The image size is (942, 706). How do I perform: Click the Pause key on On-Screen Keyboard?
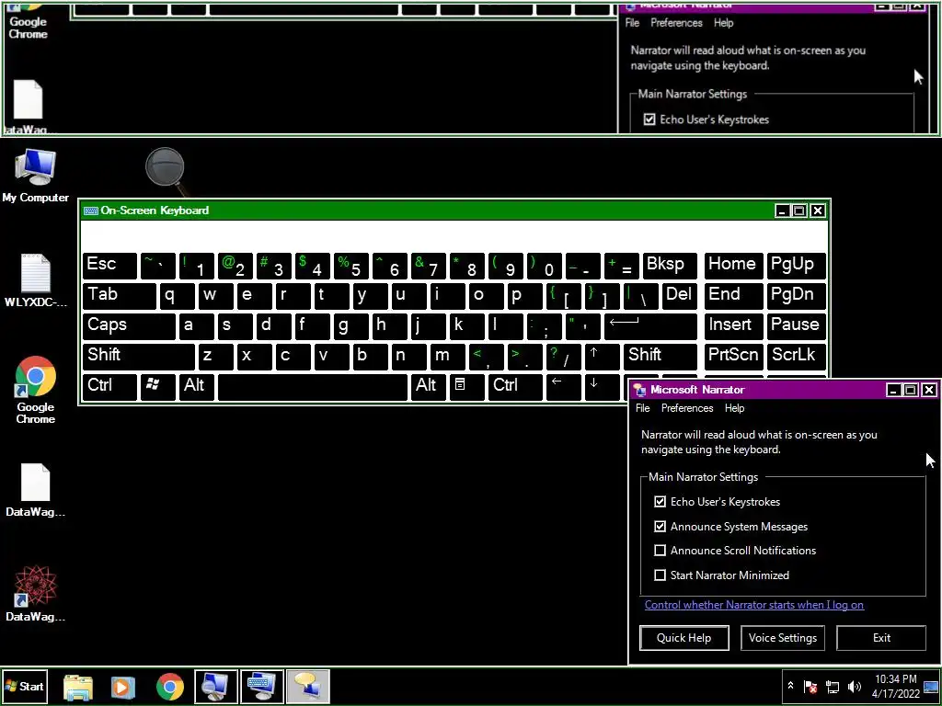pyautogui.click(x=796, y=325)
